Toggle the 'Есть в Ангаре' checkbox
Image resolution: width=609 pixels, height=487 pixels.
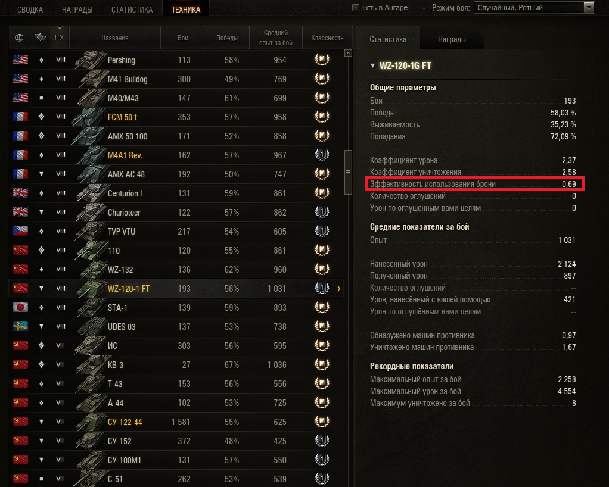coord(355,8)
